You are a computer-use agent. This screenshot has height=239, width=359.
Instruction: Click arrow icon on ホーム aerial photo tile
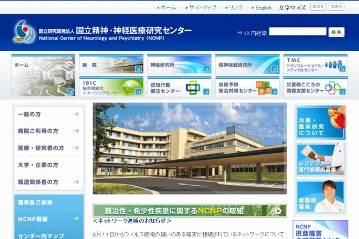click(70, 91)
